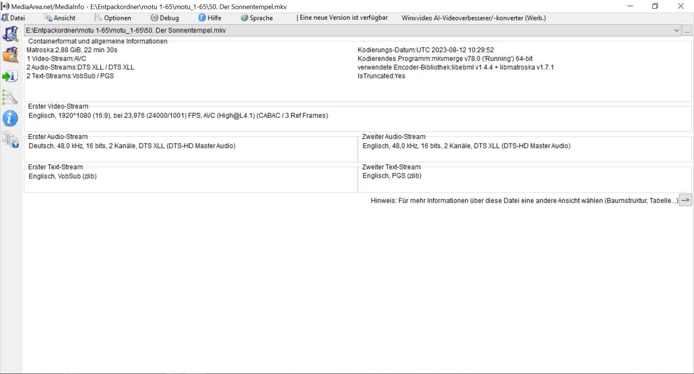The height and width of the screenshot is (374, 694).
Task: Click 'Eine neue Version ist verfügbar' notice
Action: click(342, 18)
